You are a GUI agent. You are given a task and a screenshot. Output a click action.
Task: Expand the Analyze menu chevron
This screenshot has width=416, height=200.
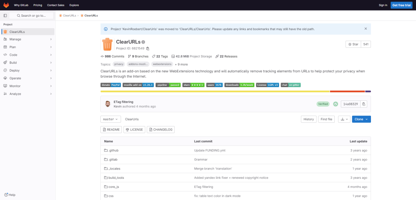[51, 94]
